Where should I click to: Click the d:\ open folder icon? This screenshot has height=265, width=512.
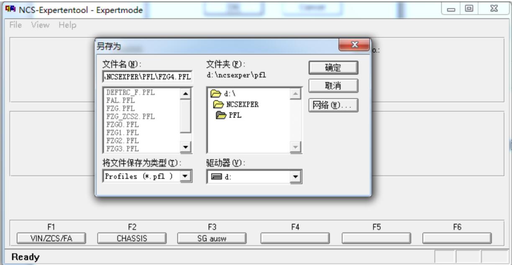pos(216,94)
